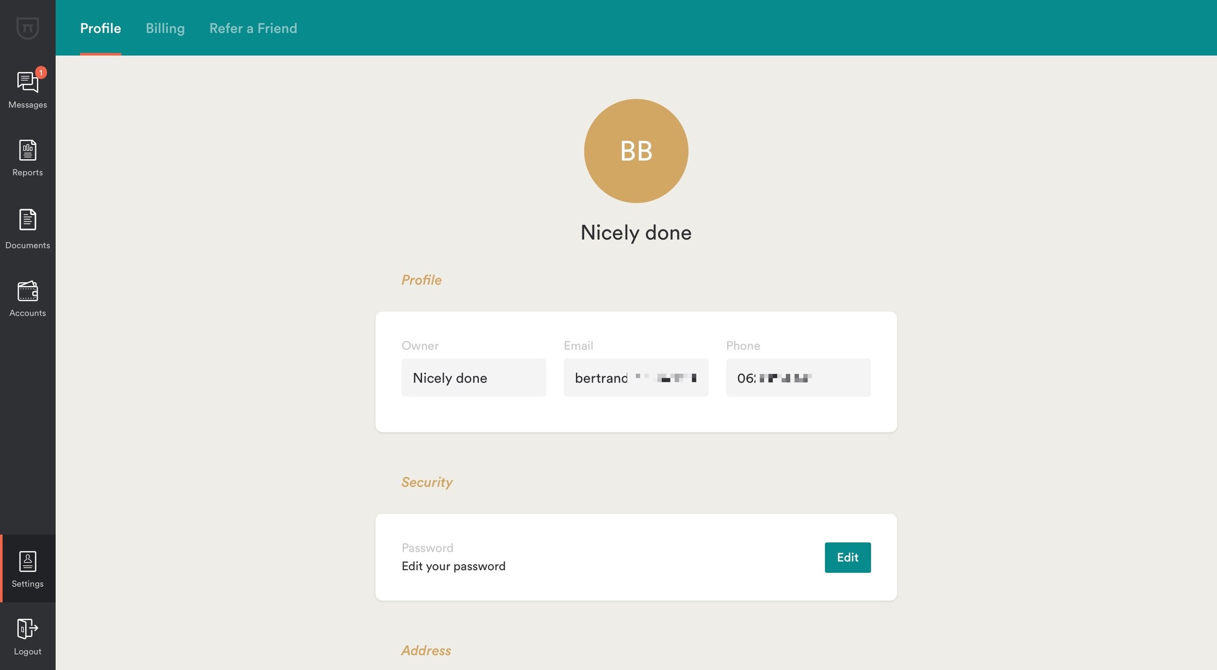Go to the Documents sidebar icon
Screen dimensions: 1217x670
(x=27, y=219)
